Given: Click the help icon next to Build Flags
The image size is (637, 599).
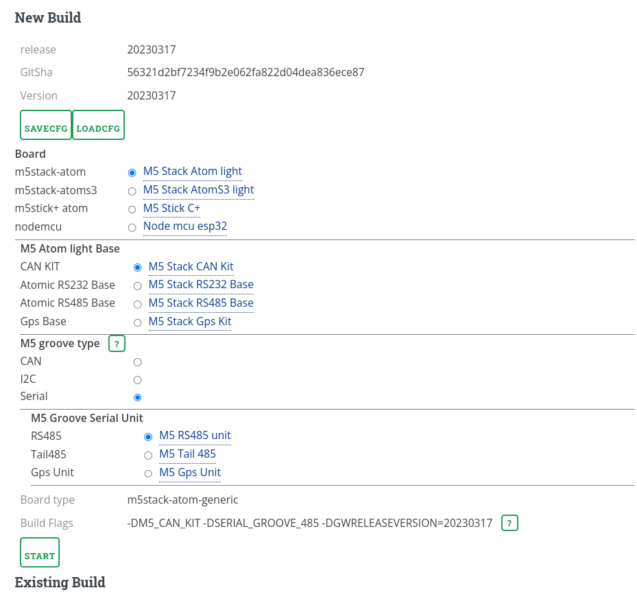Looking at the screenshot, I should click(509, 523).
